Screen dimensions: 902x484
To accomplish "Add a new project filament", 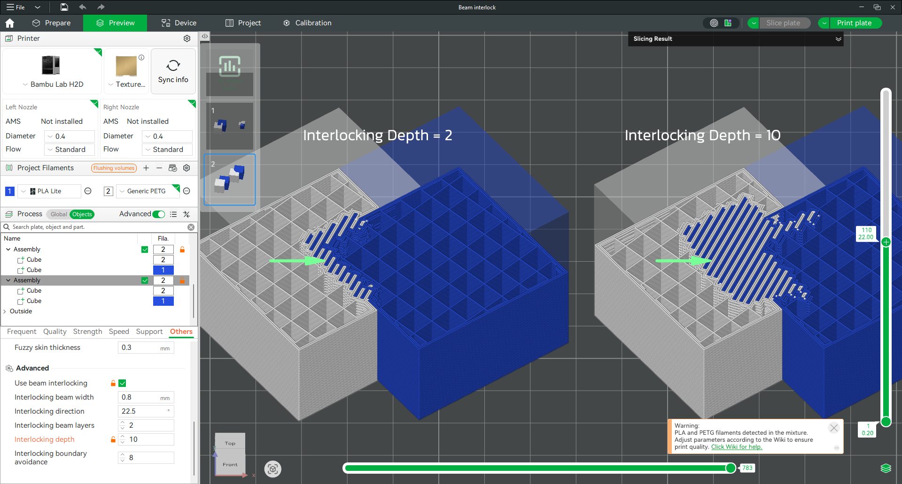I will [146, 168].
